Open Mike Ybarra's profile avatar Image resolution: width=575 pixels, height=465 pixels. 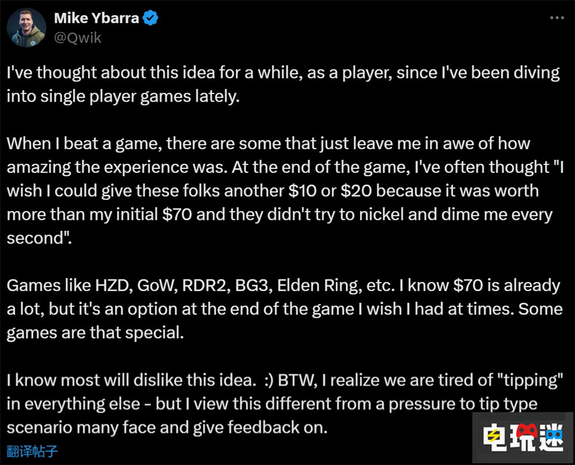click(26, 28)
